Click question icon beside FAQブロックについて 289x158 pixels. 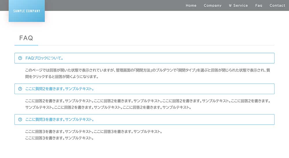tap(20, 58)
